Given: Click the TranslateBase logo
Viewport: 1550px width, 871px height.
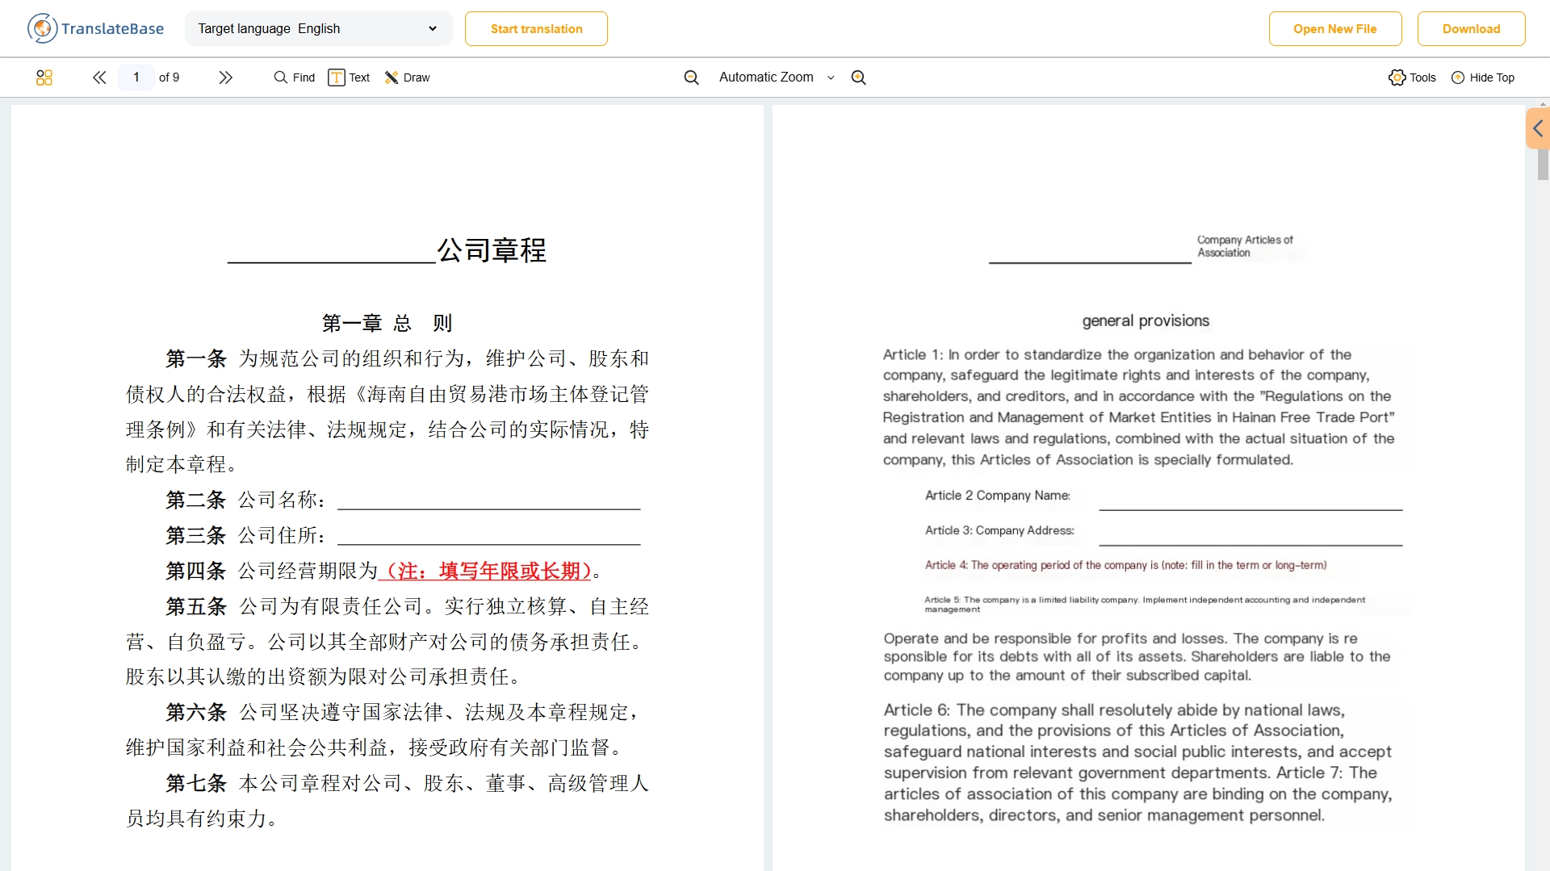Looking at the screenshot, I should click(95, 28).
